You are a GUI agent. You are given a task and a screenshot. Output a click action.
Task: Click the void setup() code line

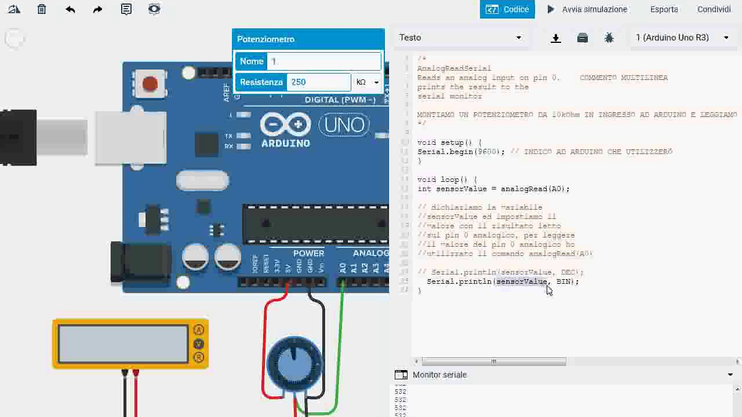coord(449,142)
